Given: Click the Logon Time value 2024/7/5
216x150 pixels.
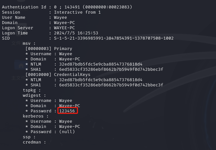Looking at the screenshot, I should click(x=76, y=33).
